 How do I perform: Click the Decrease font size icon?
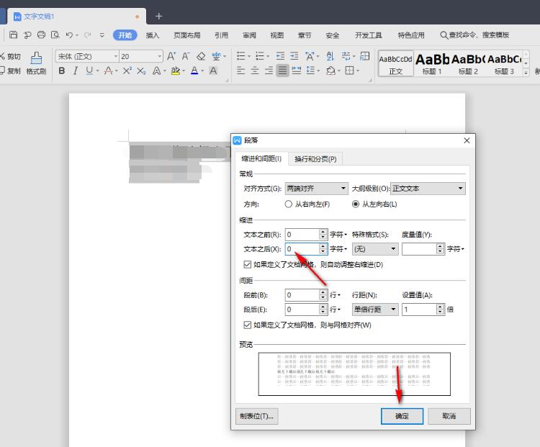186,56
